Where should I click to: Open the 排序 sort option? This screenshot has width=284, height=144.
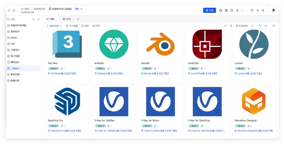click(x=96, y=26)
